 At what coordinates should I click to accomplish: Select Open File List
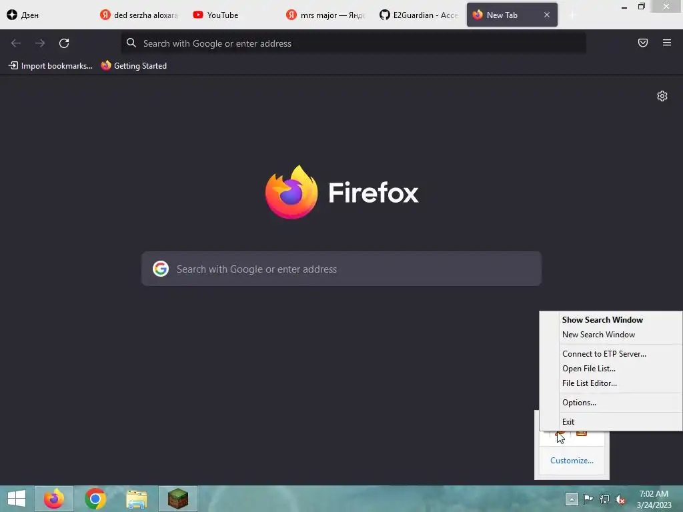tap(611, 368)
